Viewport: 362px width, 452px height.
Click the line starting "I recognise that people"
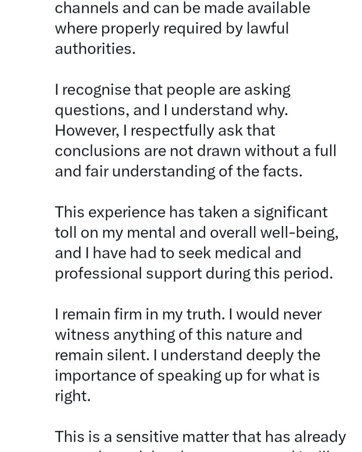click(x=172, y=90)
